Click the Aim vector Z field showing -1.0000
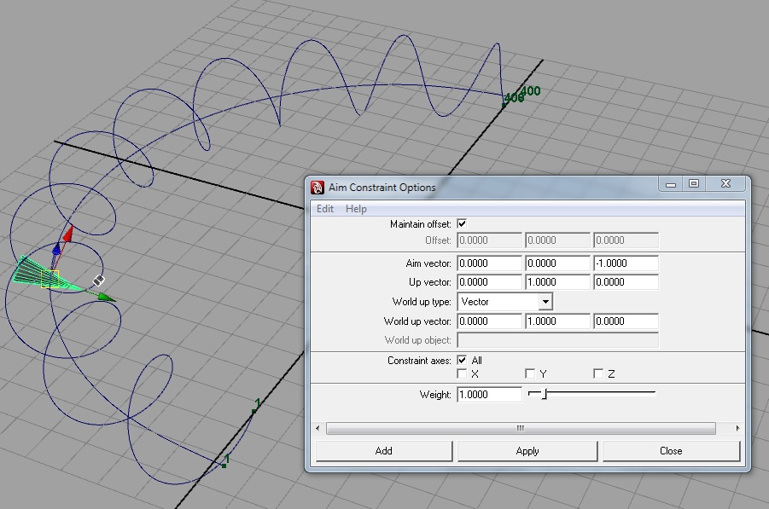Viewport: 769px width, 509px height. coord(626,263)
